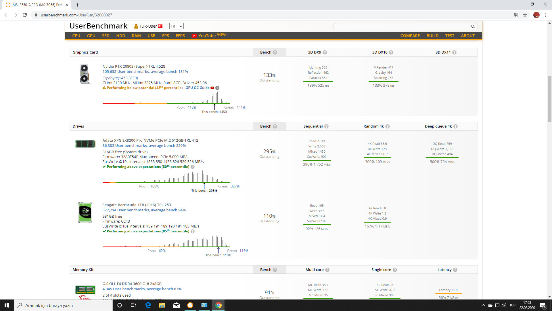Click the Google Translate icon in address bar

point(516,15)
